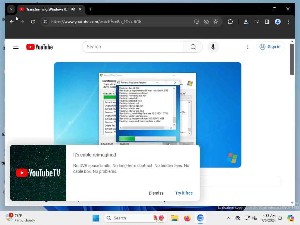Go to YouTube home via logo

point(40,47)
